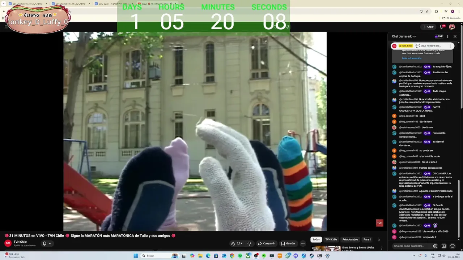Follow the Más información link in chat
Screen dimensions: 463x260
pos(412,58)
